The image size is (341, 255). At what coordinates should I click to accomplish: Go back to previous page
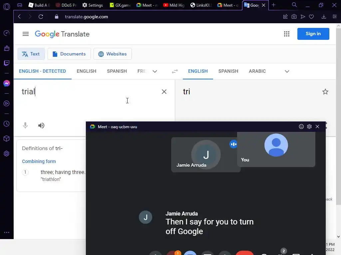pos(19,17)
